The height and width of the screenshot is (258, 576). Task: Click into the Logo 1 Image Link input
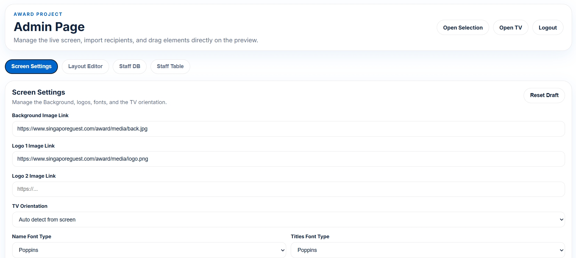tap(288, 159)
